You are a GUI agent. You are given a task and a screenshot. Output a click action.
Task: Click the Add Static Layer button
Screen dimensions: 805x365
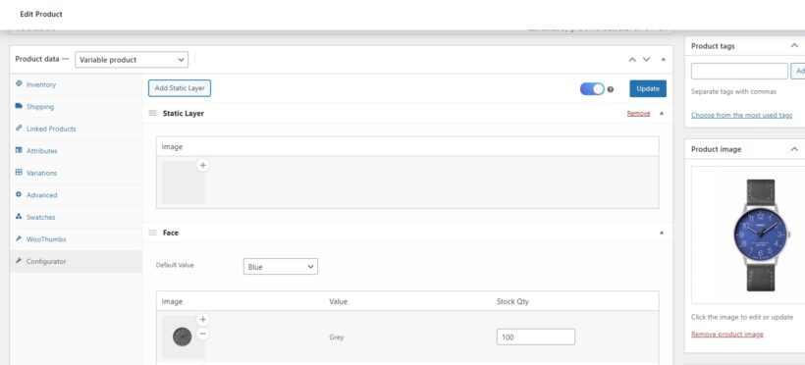(180, 88)
